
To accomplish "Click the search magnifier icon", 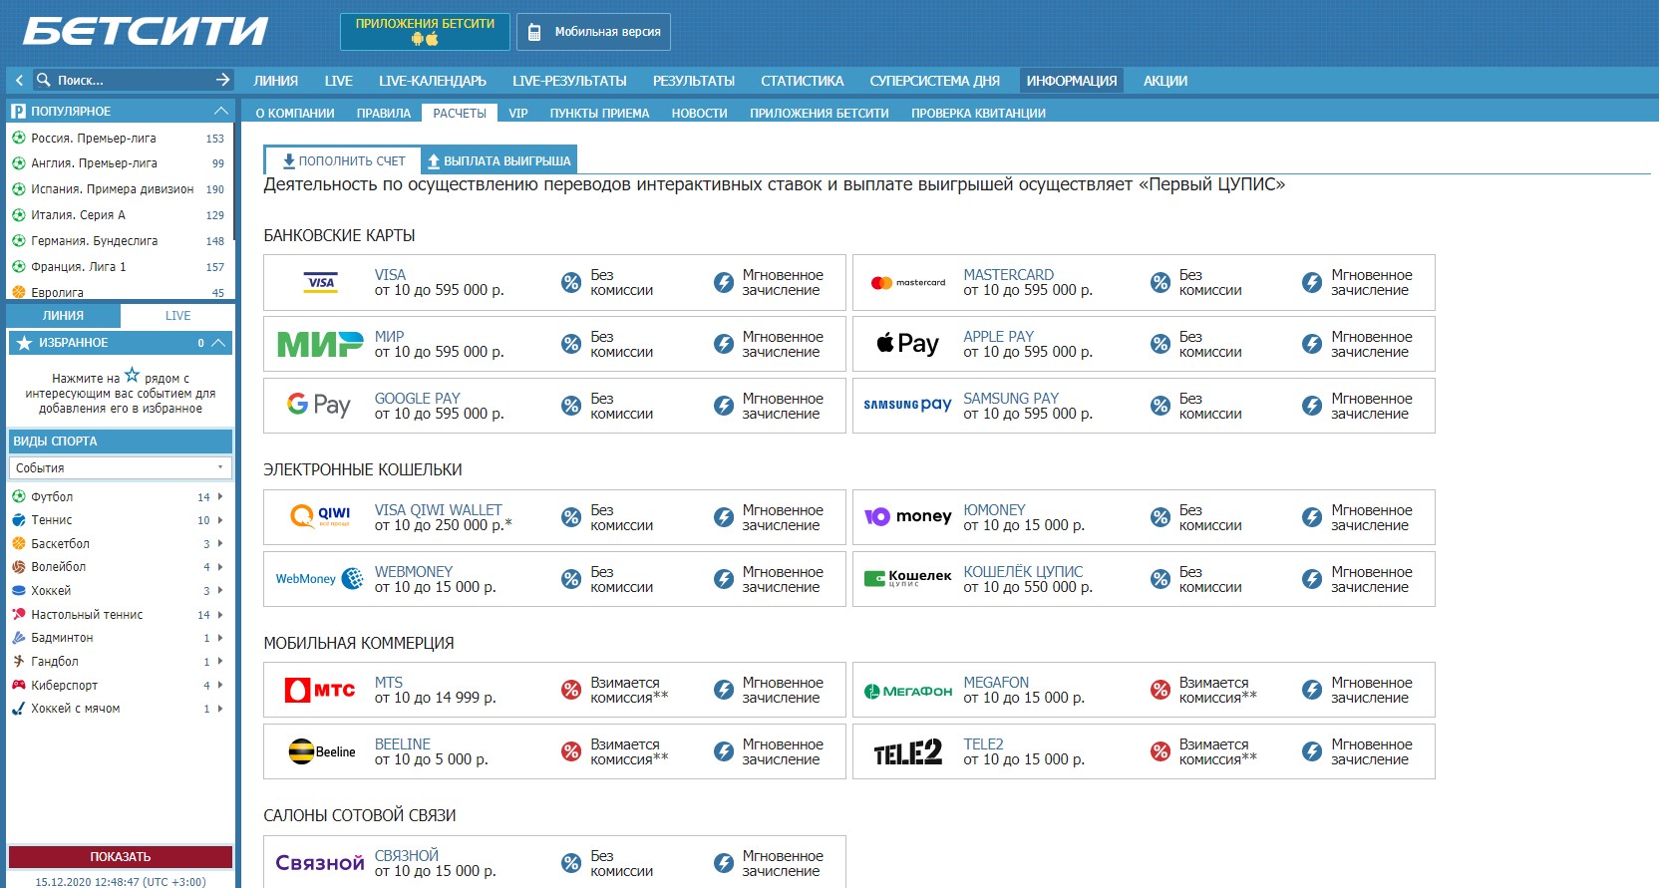I will pos(43,80).
